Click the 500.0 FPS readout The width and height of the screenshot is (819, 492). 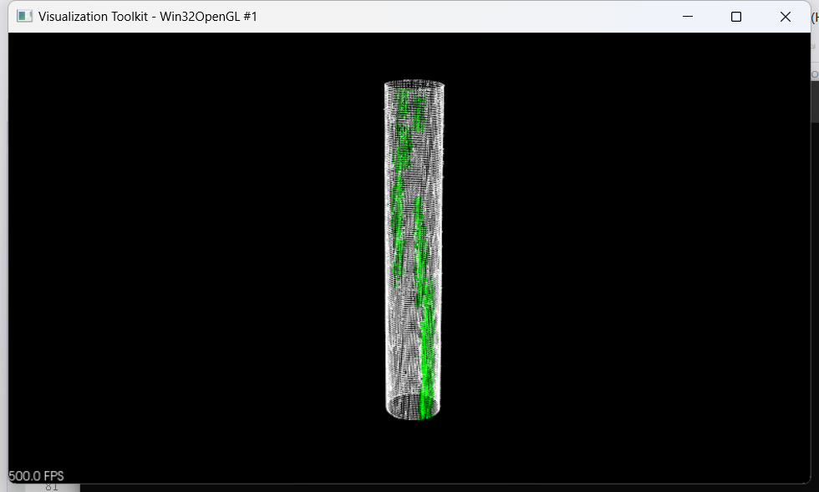36,476
